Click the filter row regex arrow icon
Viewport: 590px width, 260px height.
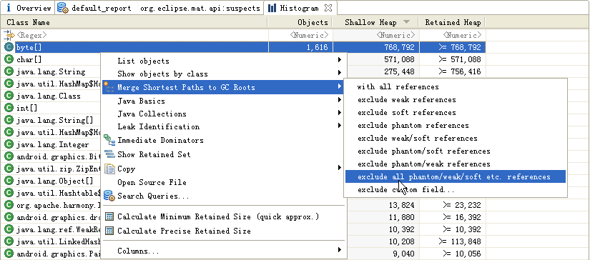[x=9, y=35]
